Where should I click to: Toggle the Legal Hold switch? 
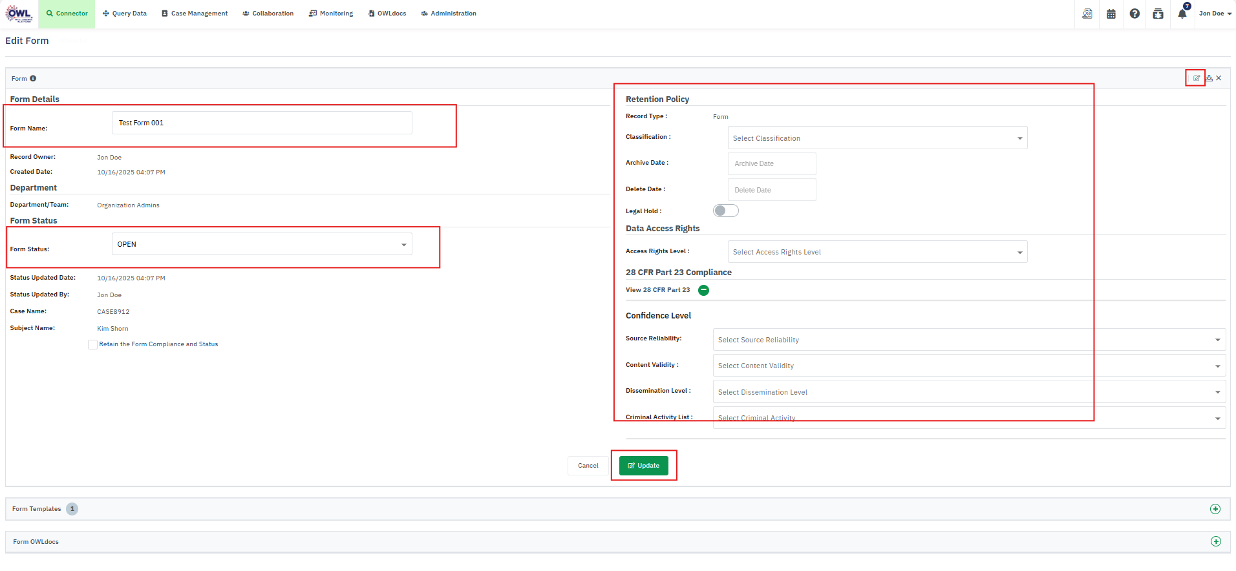click(x=725, y=211)
